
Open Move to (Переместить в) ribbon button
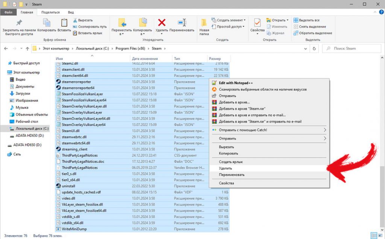[121, 27]
